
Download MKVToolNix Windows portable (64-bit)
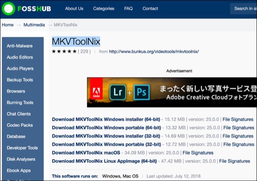tap(107, 128)
